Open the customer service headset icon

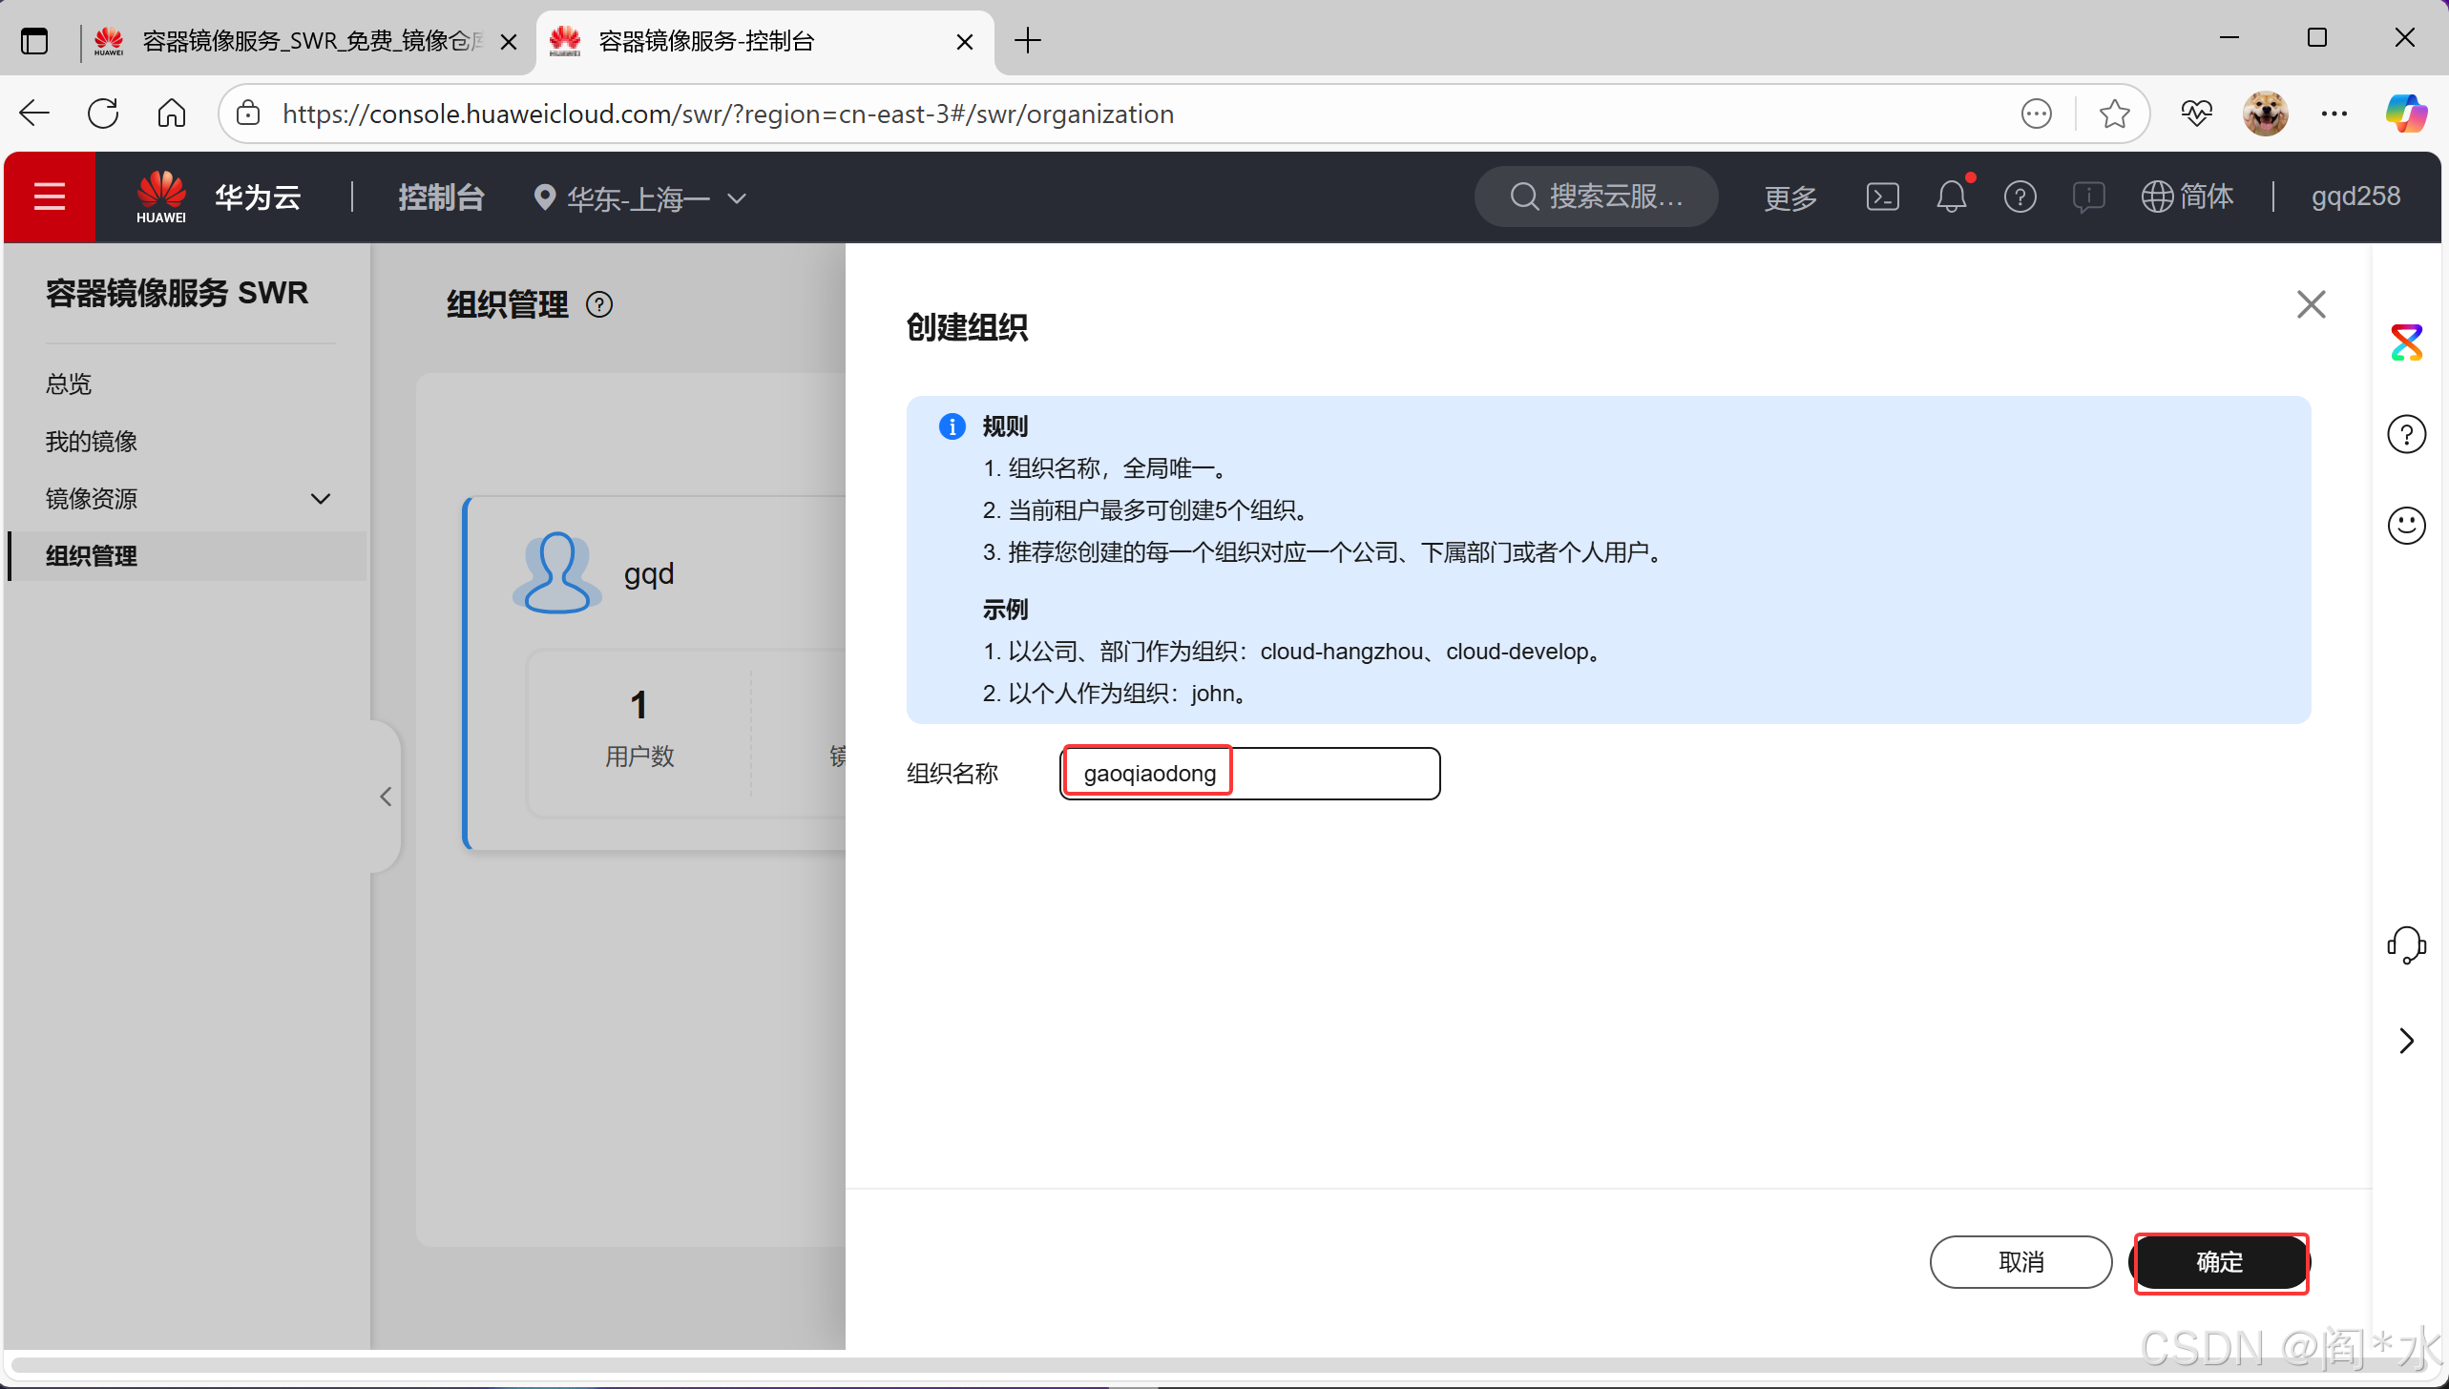pos(2406,944)
